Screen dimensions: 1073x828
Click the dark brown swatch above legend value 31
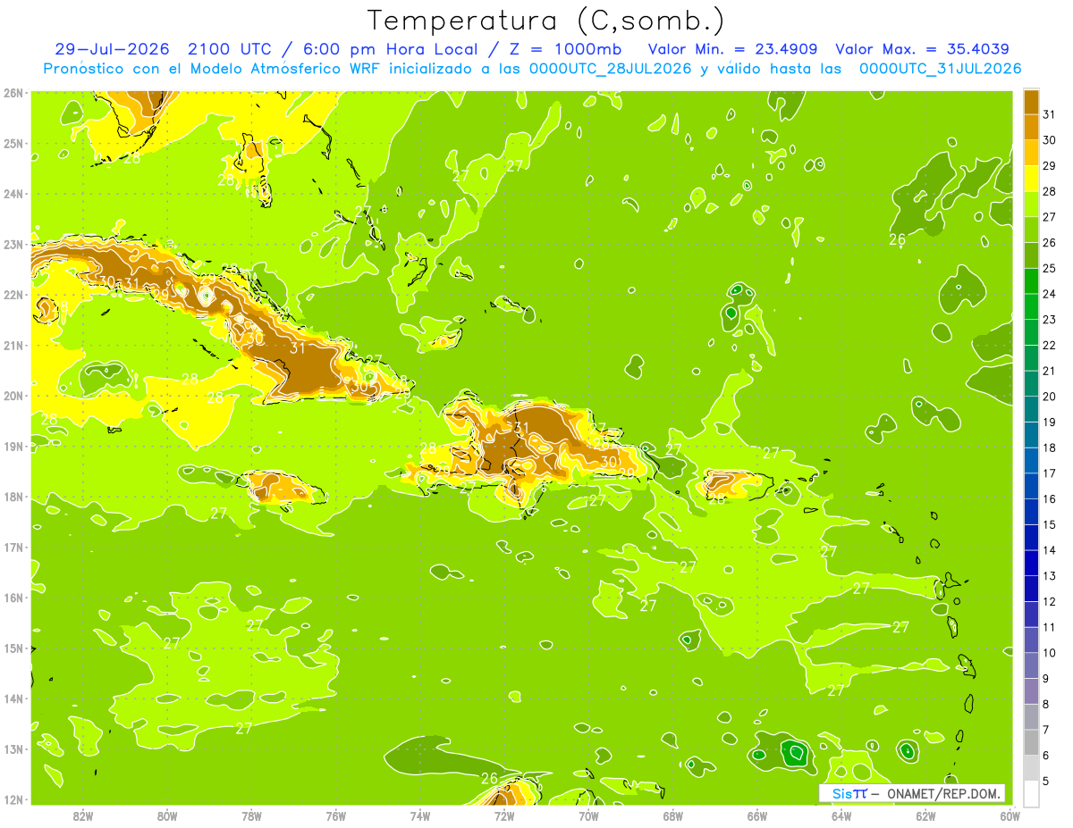[1031, 103]
